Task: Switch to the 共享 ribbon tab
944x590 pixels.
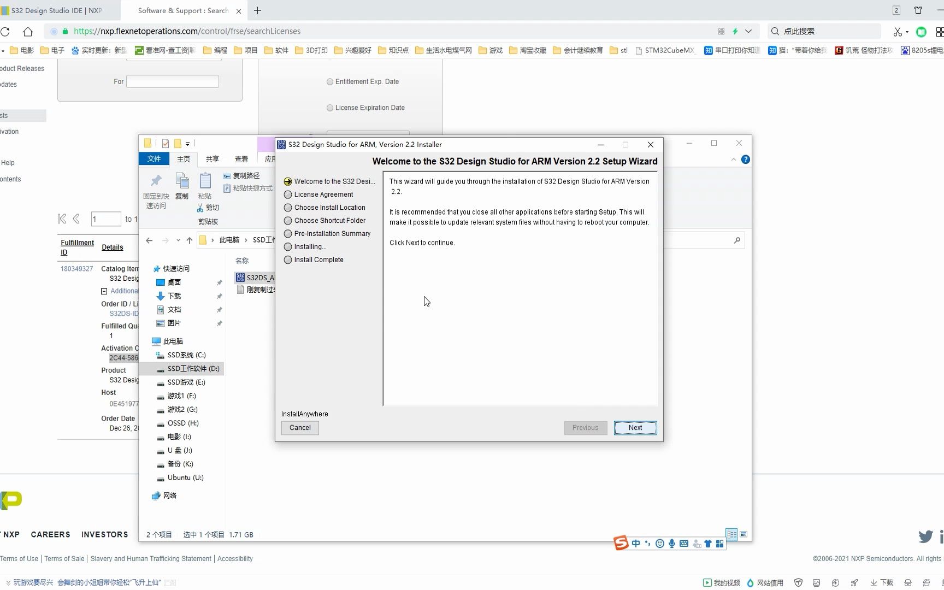Action: [213, 159]
